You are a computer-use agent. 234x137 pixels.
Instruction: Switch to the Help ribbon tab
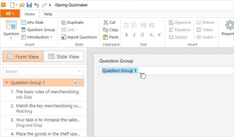click(48, 14)
